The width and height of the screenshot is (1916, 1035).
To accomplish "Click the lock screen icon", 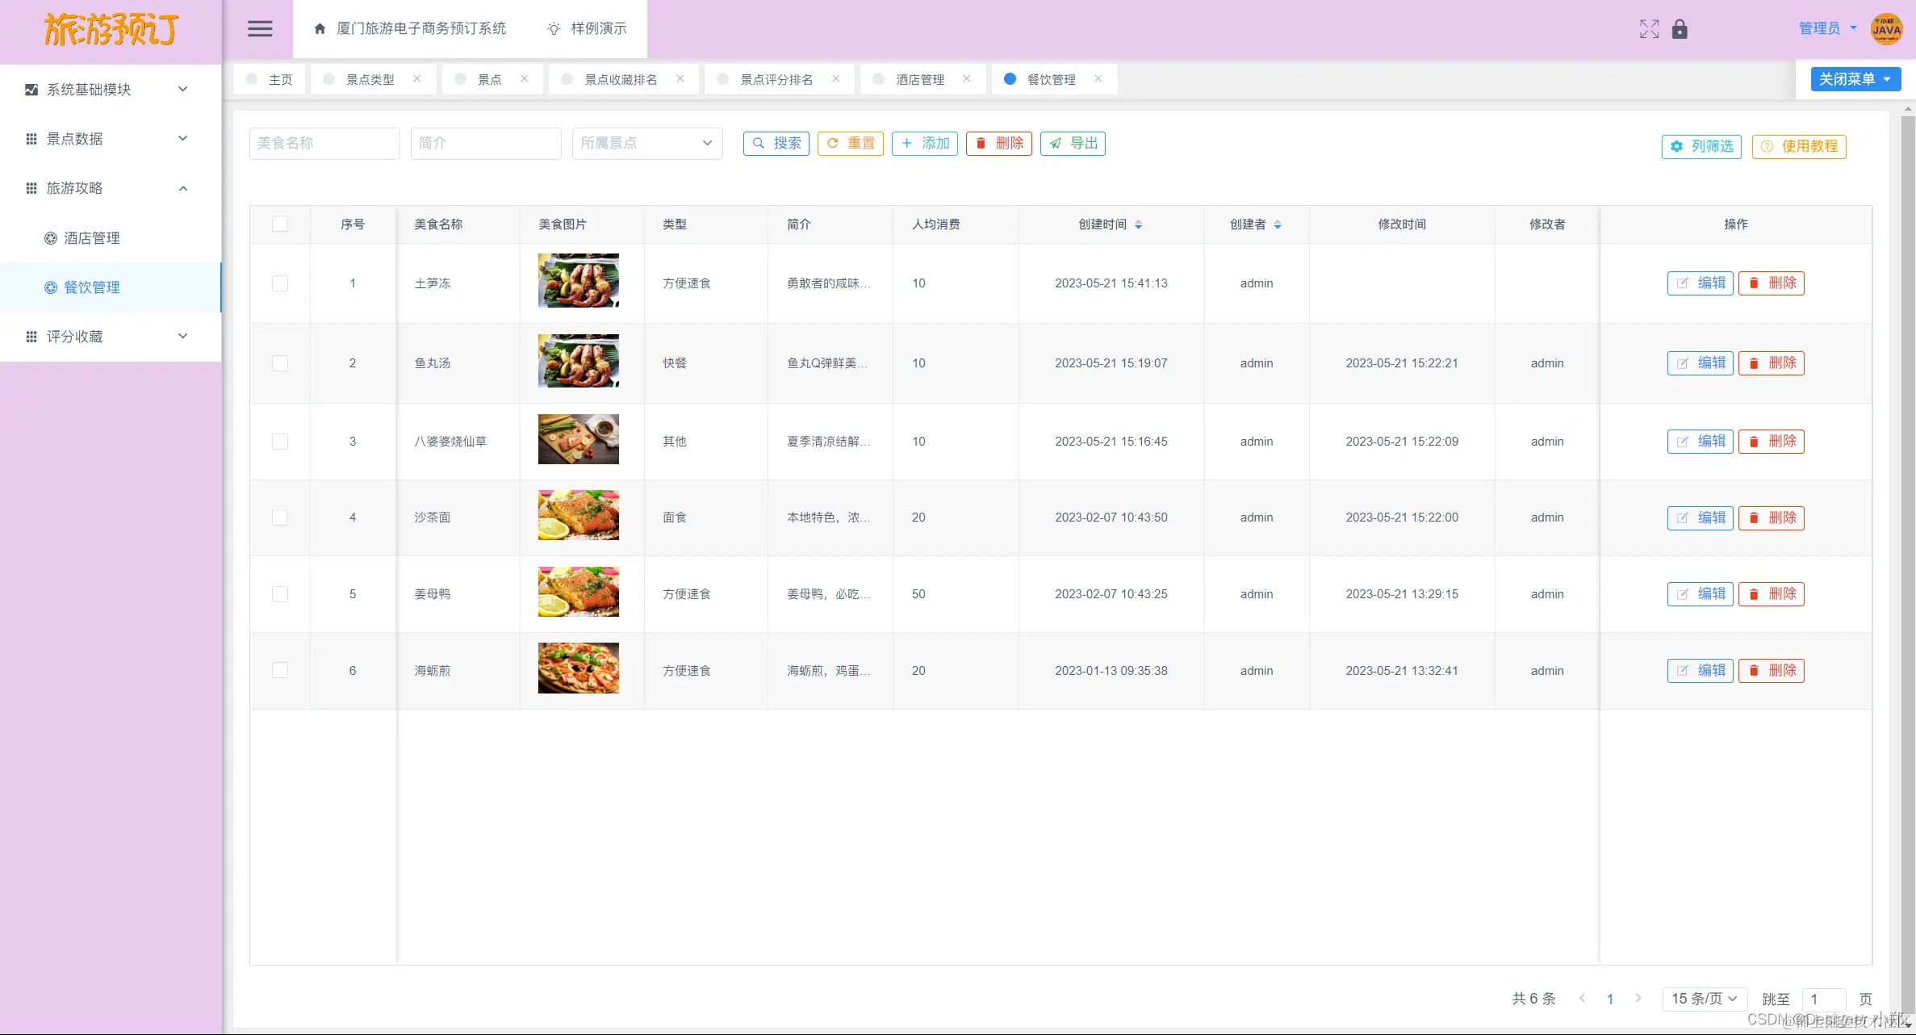I will point(1680,29).
